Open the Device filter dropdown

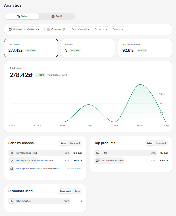[x=118, y=29]
